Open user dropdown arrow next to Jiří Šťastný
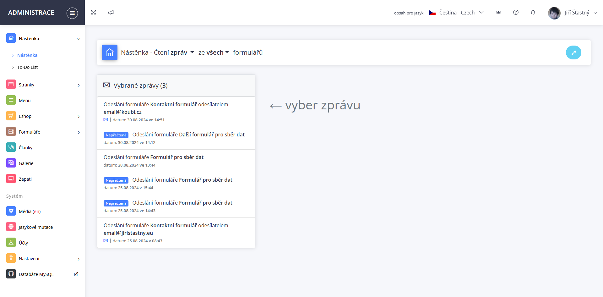603x297 pixels. (x=595, y=13)
